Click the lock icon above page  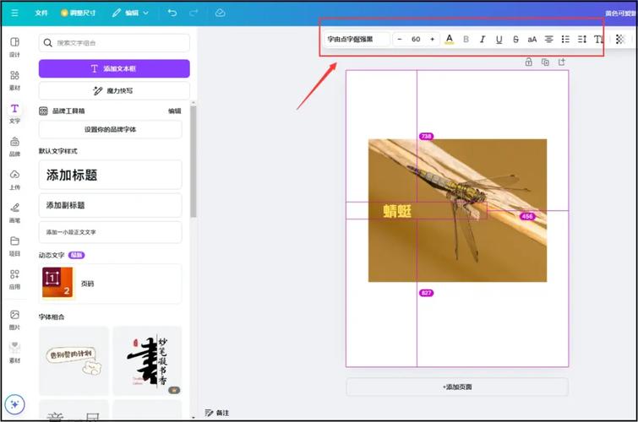click(529, 62)
